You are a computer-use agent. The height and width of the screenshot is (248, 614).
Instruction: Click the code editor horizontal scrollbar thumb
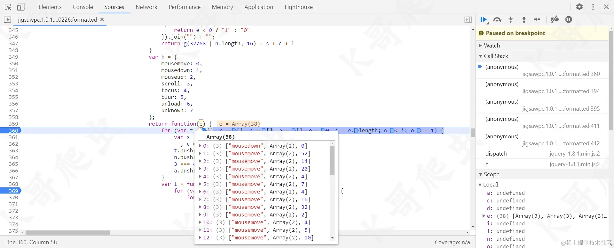[68, 232]
